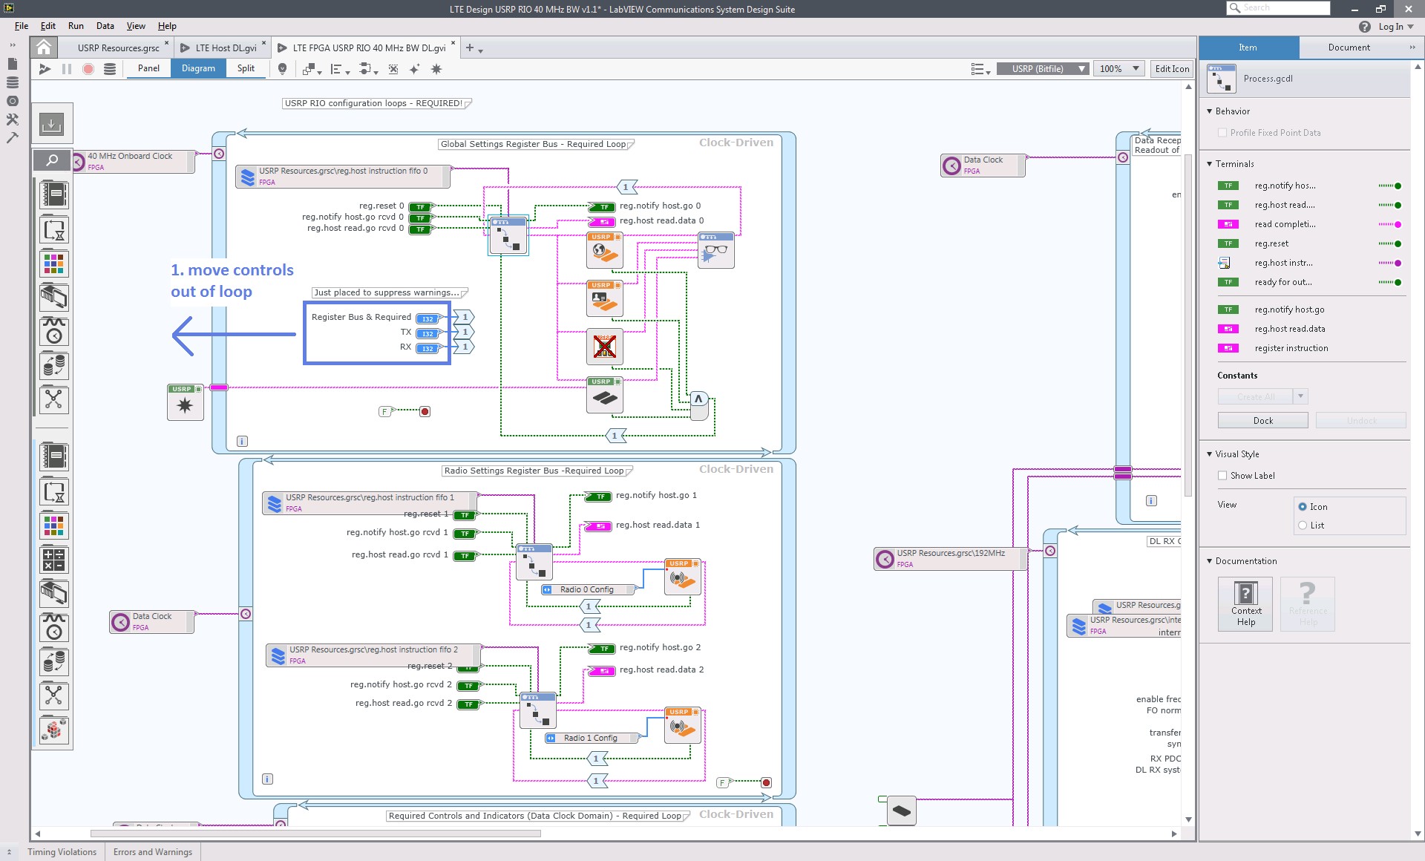Open the upper waveform timing clock palette
This screenshot has height=861, width=1425.
tap(54, 332)
